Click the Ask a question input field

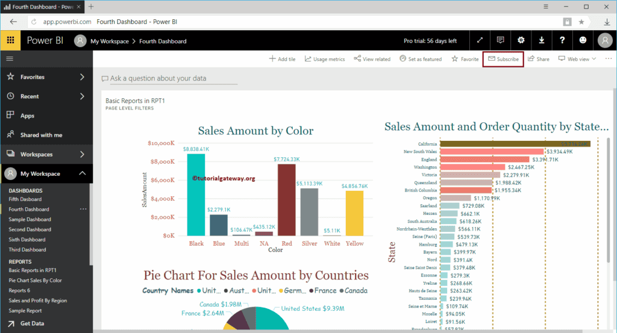pos(169,78)
